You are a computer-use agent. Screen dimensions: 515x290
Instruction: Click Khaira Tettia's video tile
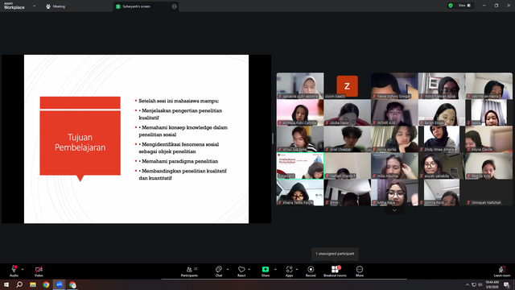click(x=300, y=193)
